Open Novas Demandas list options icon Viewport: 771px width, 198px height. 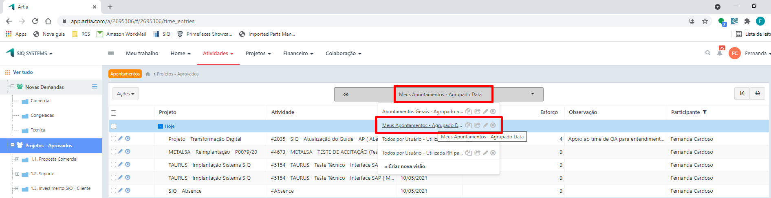point(95,86)
